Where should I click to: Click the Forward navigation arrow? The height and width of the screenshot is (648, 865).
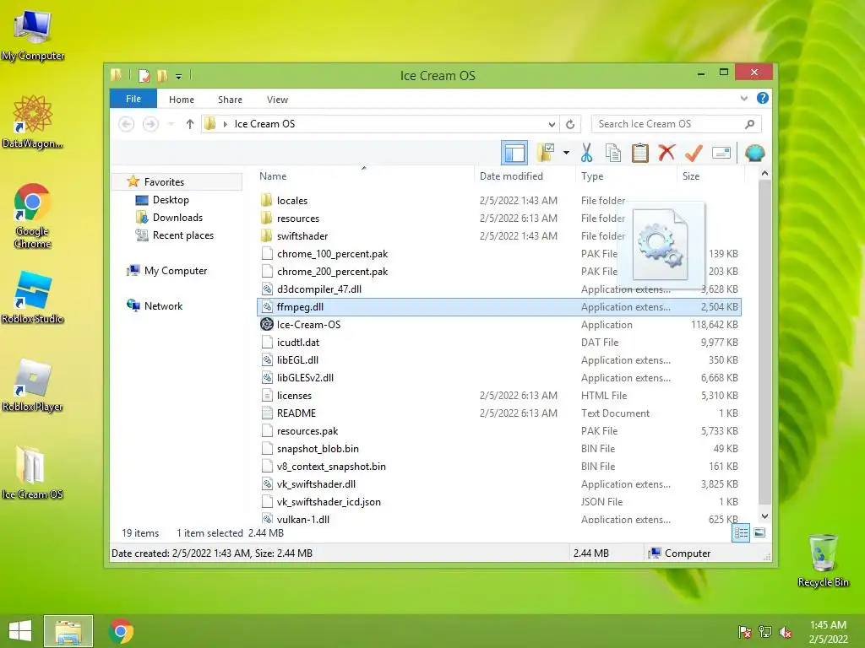point(150,124)
